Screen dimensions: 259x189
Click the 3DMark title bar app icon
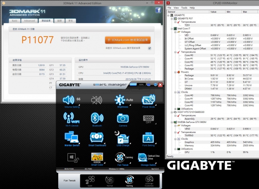pos(3,3)
